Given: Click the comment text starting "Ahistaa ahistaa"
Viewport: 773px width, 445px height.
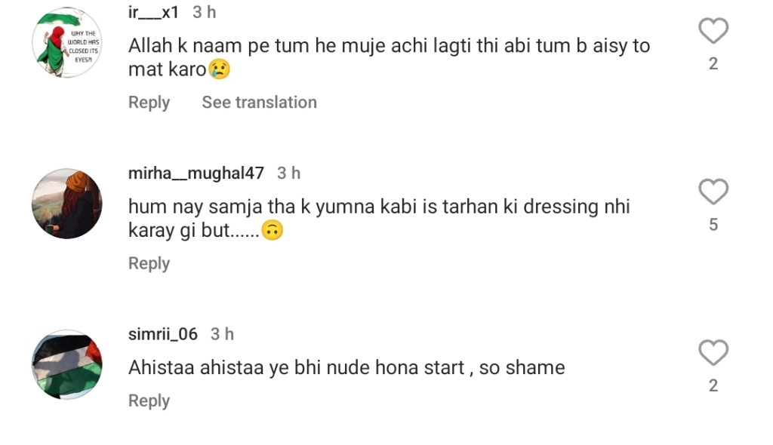Looking at the screenshot, I should pyautogui.click(x=346, y=367).
